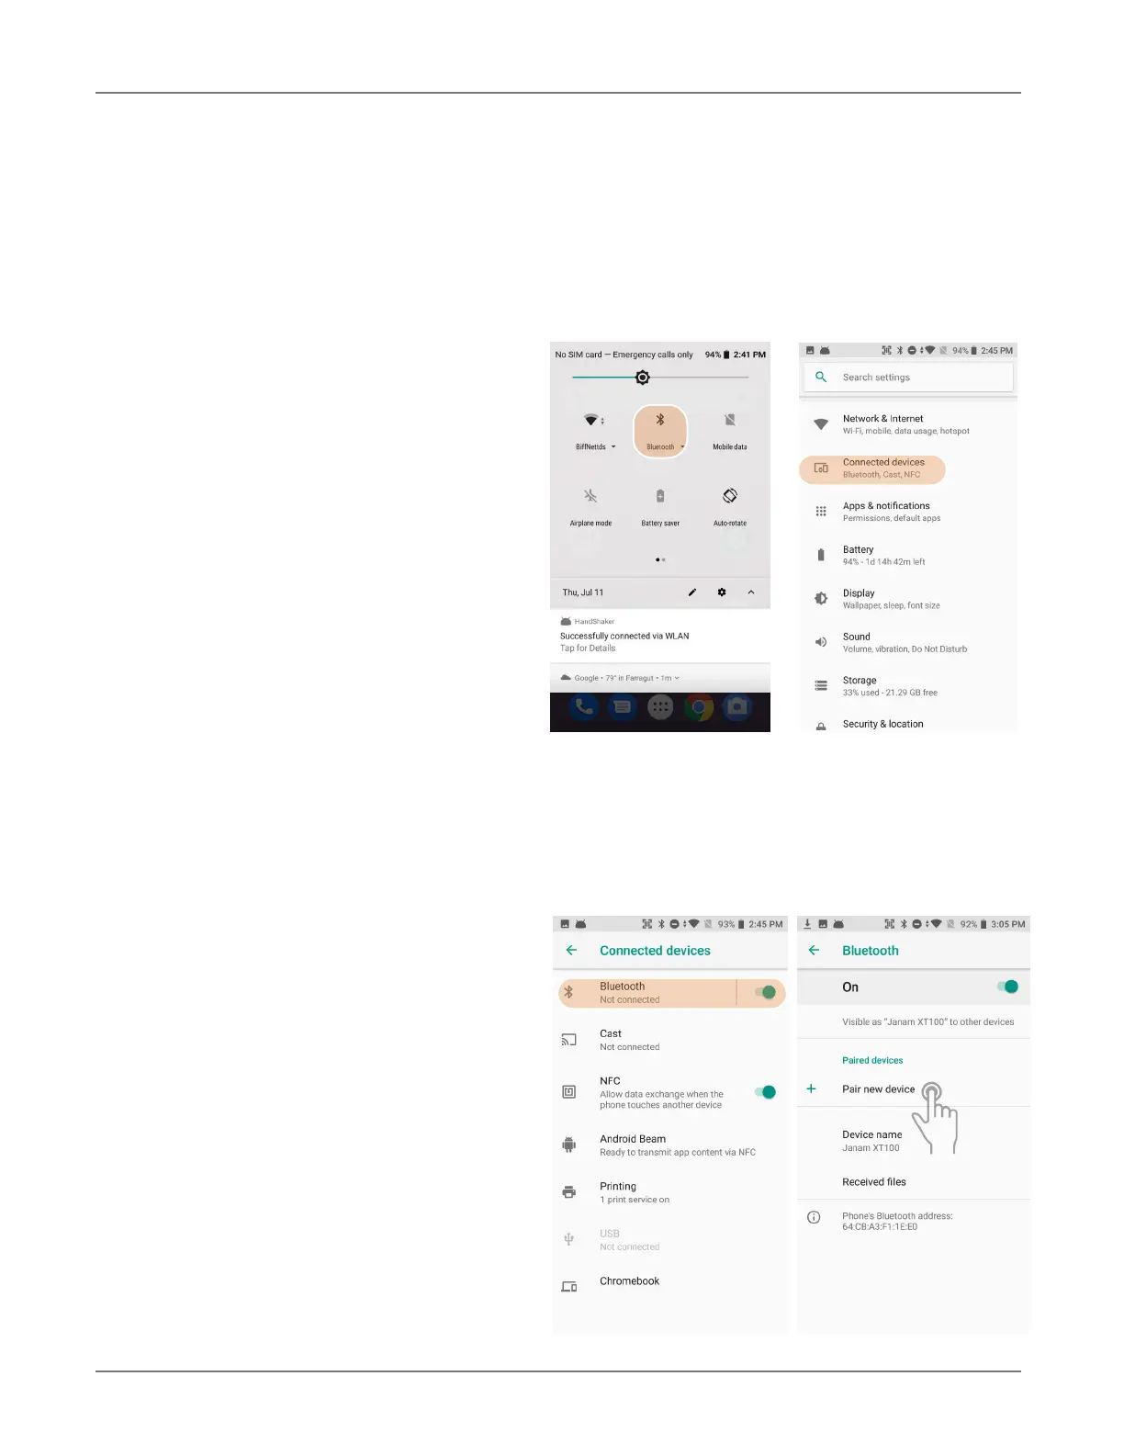
Task: Tap the pencil edit tiles icon
Action: 692,592
